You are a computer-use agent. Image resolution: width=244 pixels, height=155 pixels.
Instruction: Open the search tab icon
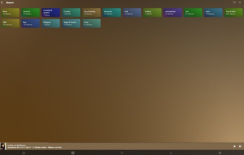(122, 153)
